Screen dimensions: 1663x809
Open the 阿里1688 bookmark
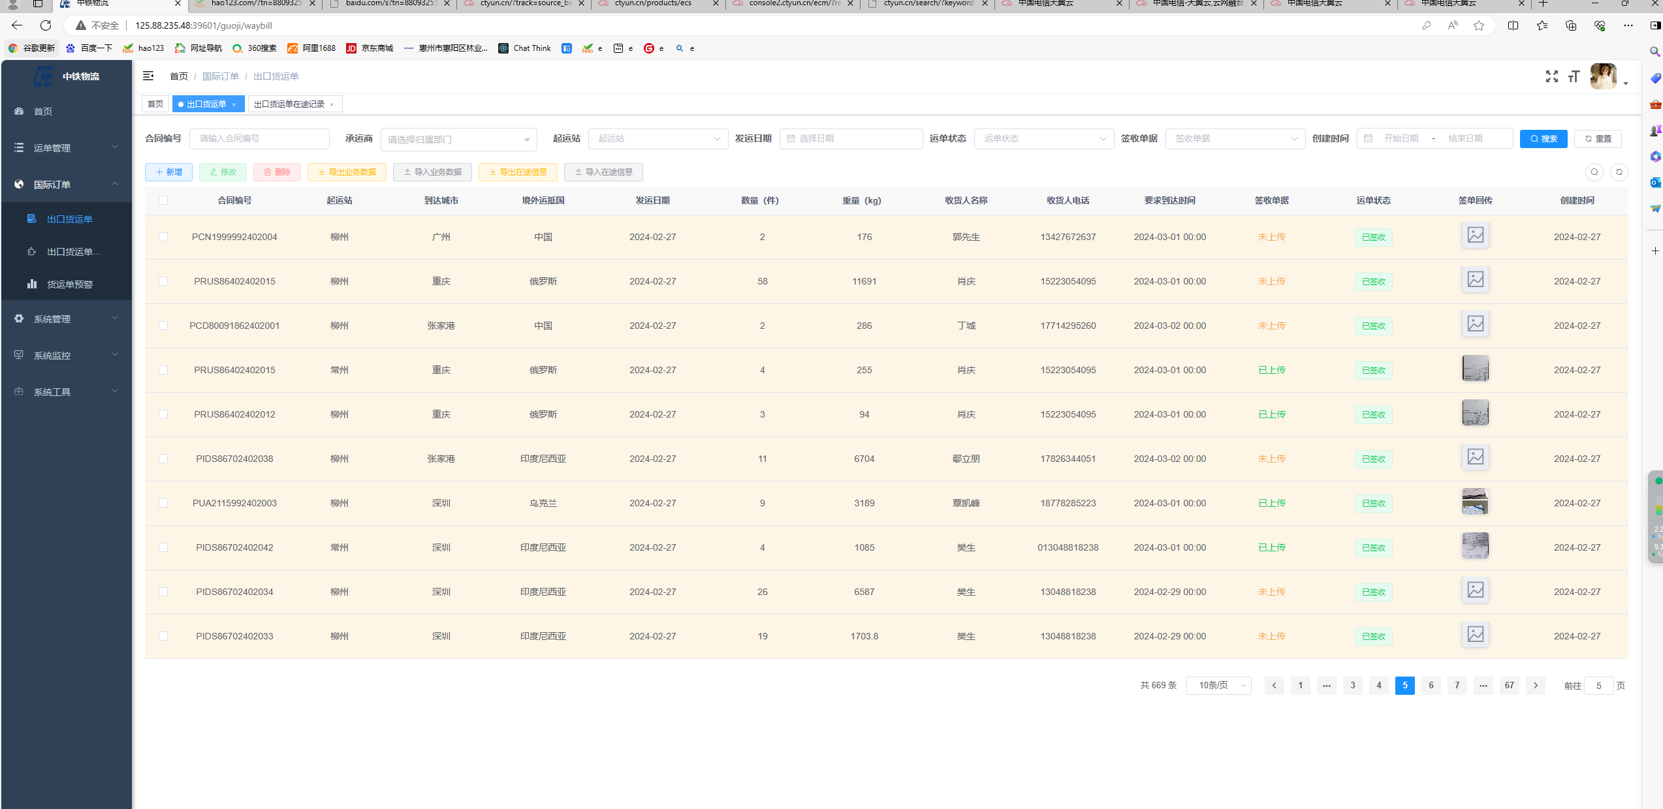point(311,48)
